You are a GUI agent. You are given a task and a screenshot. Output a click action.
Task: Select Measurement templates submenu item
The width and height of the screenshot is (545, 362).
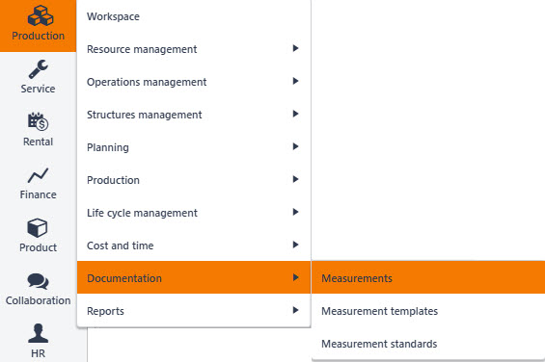428,310
